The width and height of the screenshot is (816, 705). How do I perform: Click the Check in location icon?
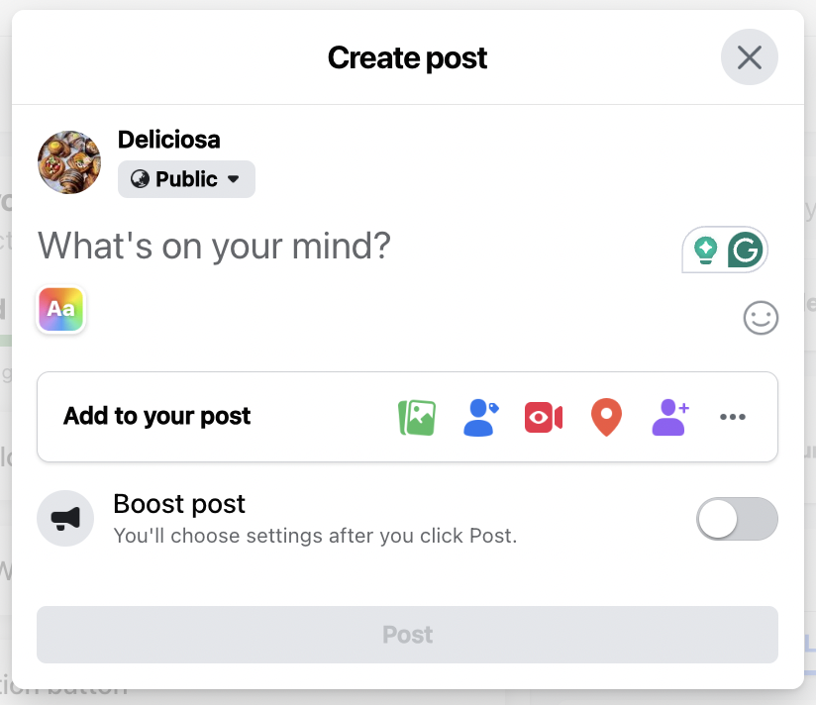(x=606, y=417)
